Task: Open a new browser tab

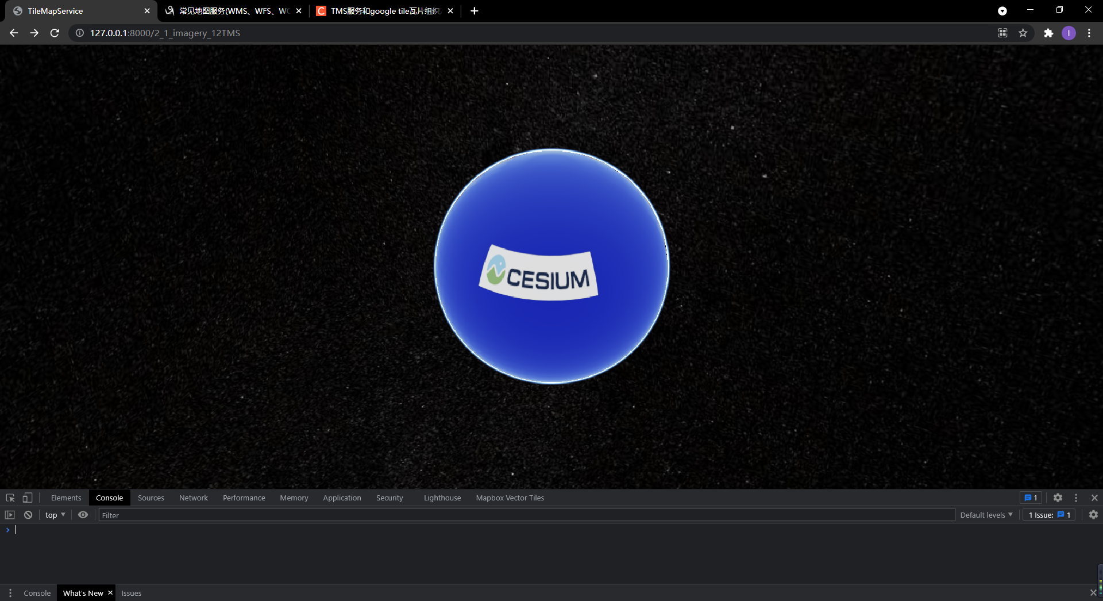Action: coord(474,11)
